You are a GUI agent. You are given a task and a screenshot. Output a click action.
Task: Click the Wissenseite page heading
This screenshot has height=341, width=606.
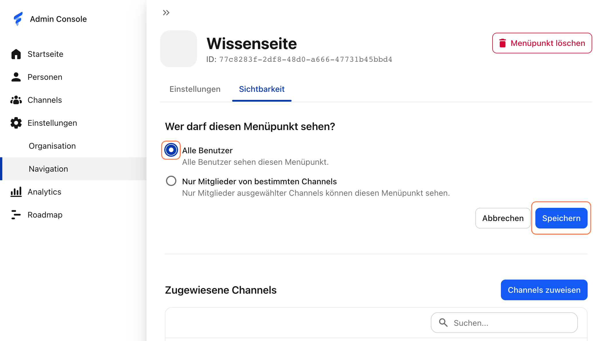(252, 44)
